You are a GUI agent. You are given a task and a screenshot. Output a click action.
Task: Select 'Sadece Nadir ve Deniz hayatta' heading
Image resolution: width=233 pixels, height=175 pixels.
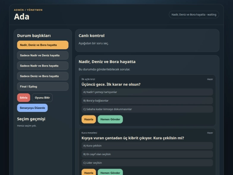pos(43,55)
